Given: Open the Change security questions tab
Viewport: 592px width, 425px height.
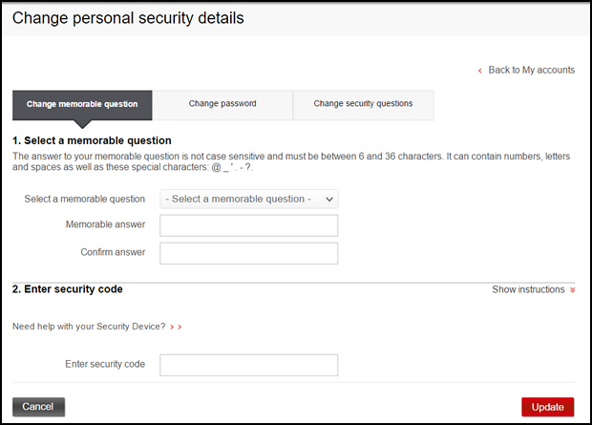Looking at the screenshot, I should point(363,104).
